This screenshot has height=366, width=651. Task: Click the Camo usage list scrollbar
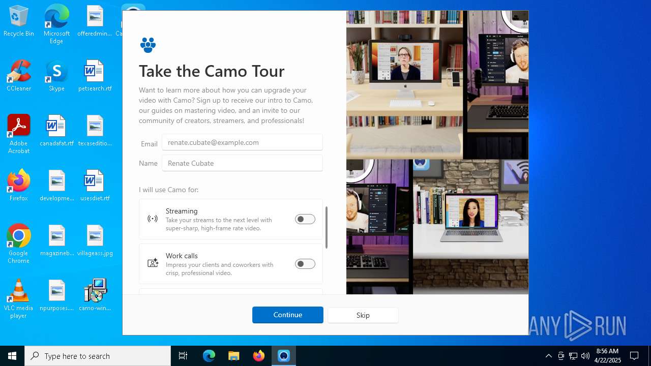click(327, 228)
